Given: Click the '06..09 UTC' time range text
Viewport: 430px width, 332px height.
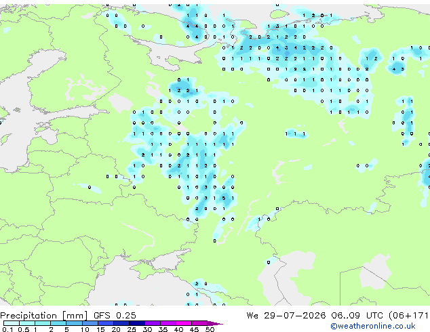Looking at the screenshot, I should pos(357,316).
